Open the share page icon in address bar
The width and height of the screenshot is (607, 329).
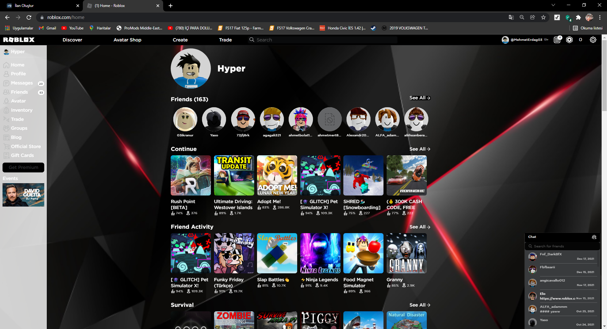click(x=533, y=17)
